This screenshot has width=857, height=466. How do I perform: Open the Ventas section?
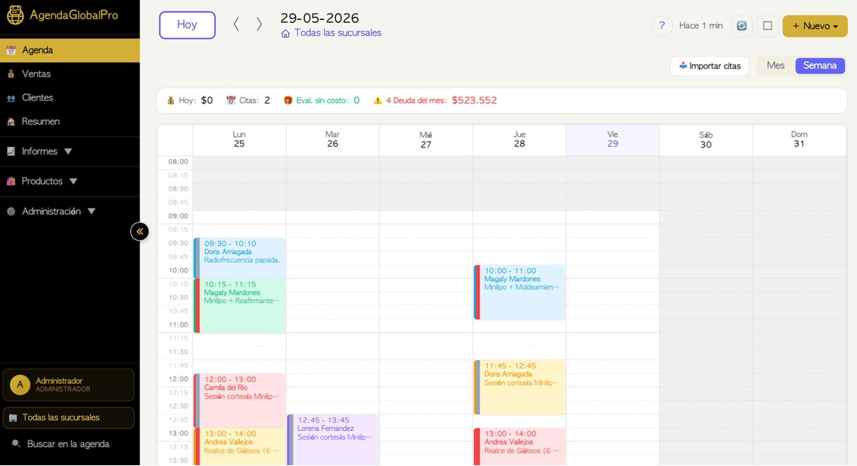(x=70, y=74)
